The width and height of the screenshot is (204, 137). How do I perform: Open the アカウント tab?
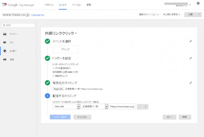(x=49, y=5)
